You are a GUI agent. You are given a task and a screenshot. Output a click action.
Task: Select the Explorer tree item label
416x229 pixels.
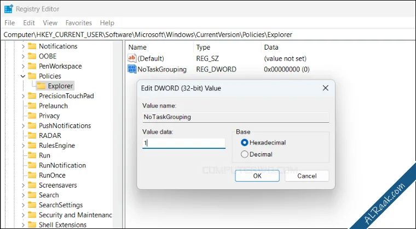(60, 86)
